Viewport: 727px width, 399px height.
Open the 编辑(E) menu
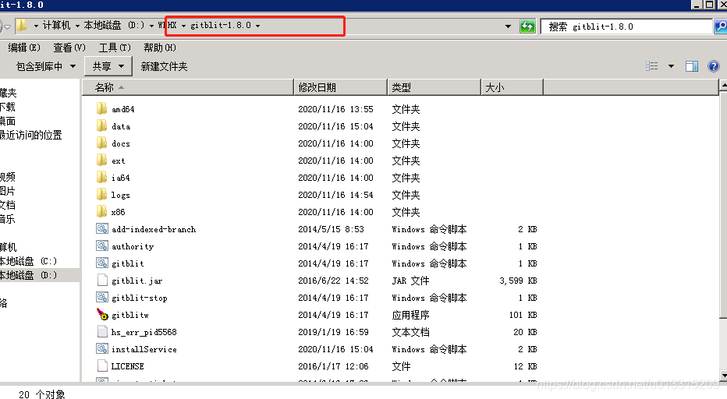click(x=24, y=48)
